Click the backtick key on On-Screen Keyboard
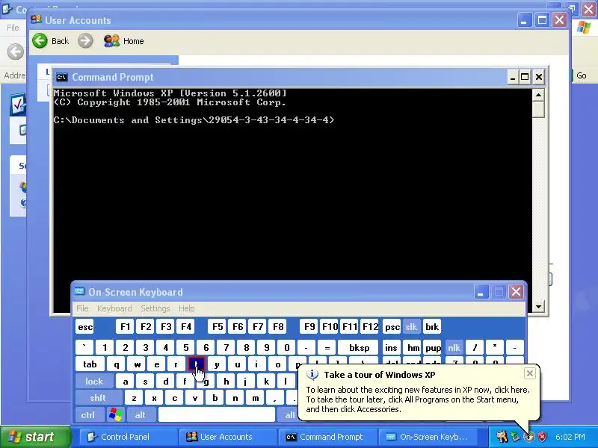This screenshot has width=598, height=448. pos(84,347)
